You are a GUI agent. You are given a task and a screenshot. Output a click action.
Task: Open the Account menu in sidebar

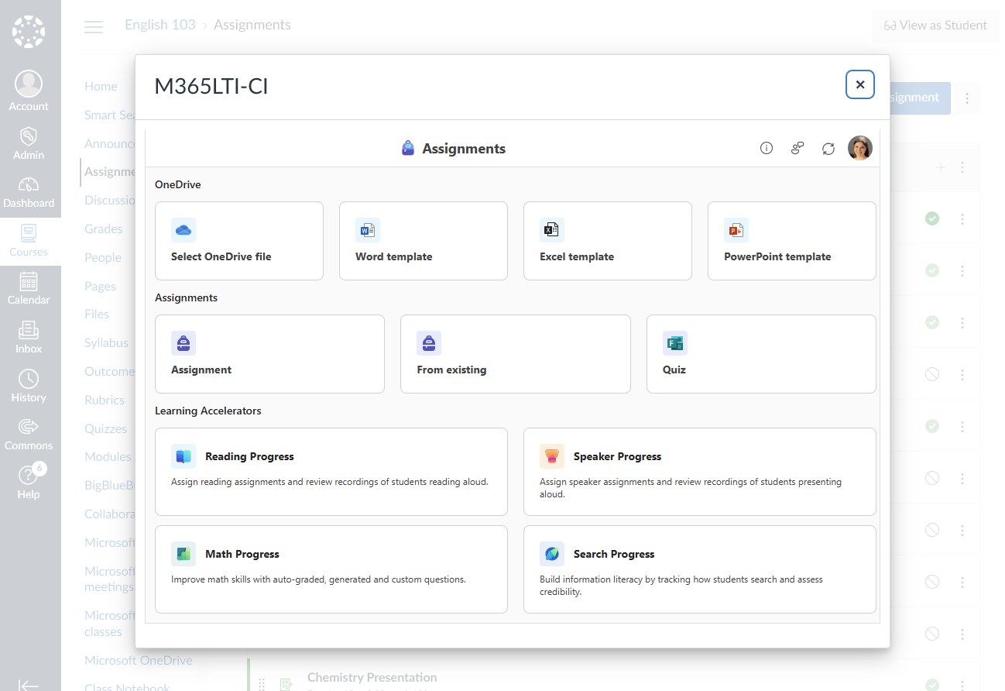point(29,91)
